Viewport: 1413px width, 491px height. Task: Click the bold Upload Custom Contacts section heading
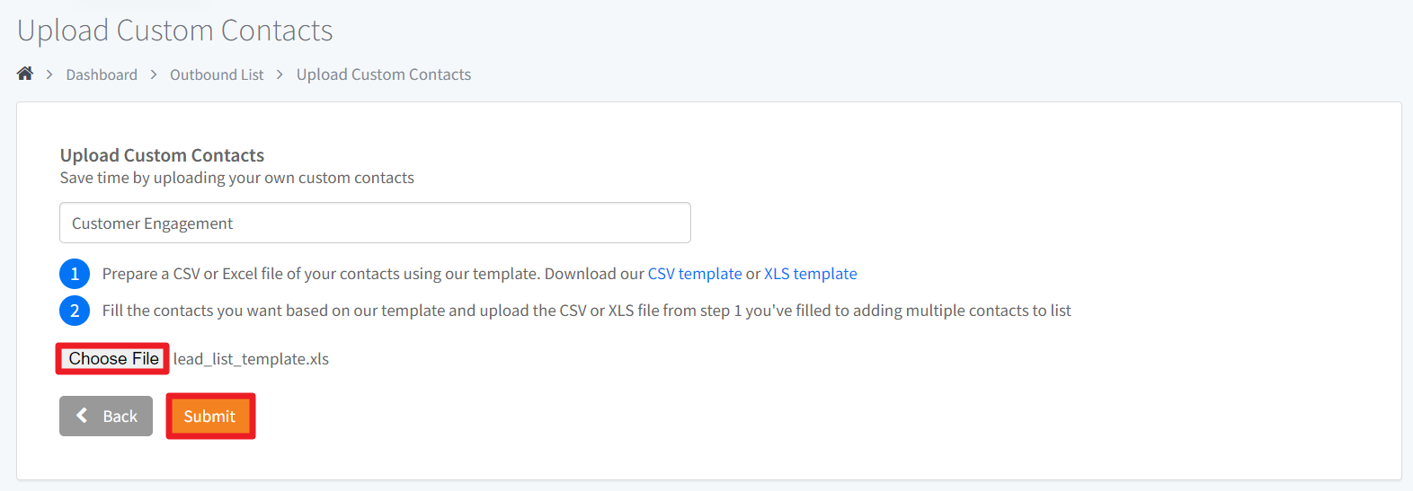click(x=162, y=155)
